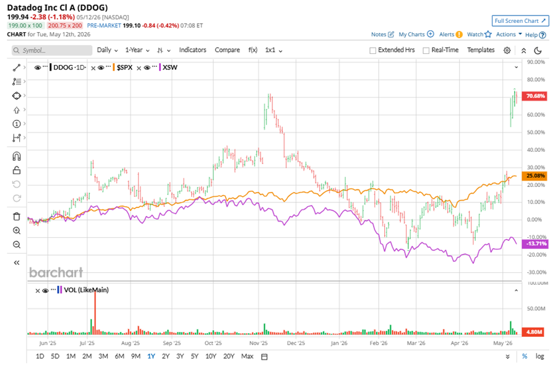Select the trend line drawing tool
Screen dimensions: 558x369
click(16, 67)
